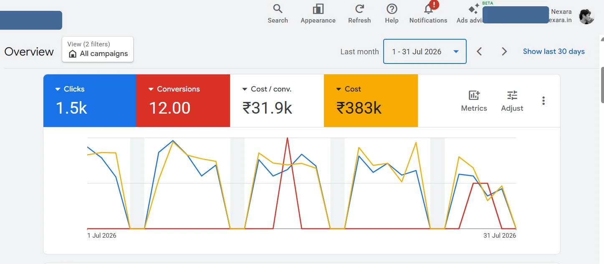Screen dimensions: 604x264
Task: Open the Ads advisor sparkle icon
Action: click(x=473, y=9)
